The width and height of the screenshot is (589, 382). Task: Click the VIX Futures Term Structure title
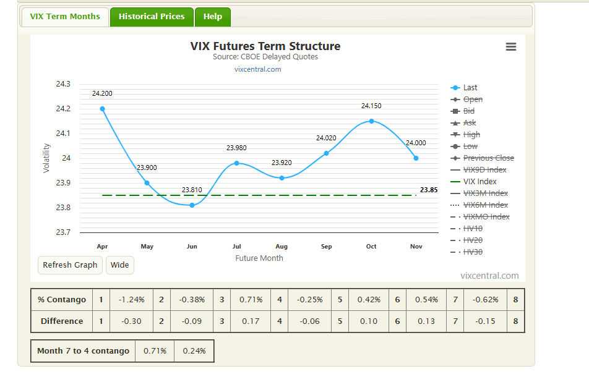tap(265, 46)
